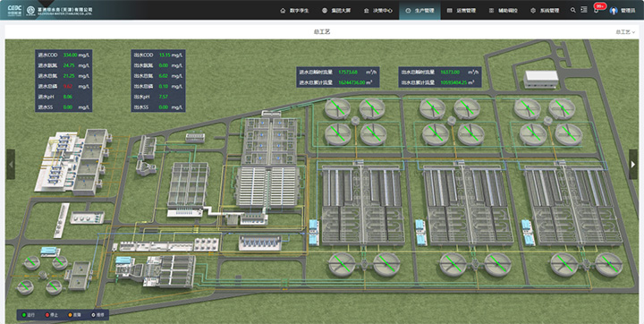Open the search magnifier icon in header
Image resolution: width=644 pixels, height=324 pixels.
pyautogui.click(x=573, y=10)
